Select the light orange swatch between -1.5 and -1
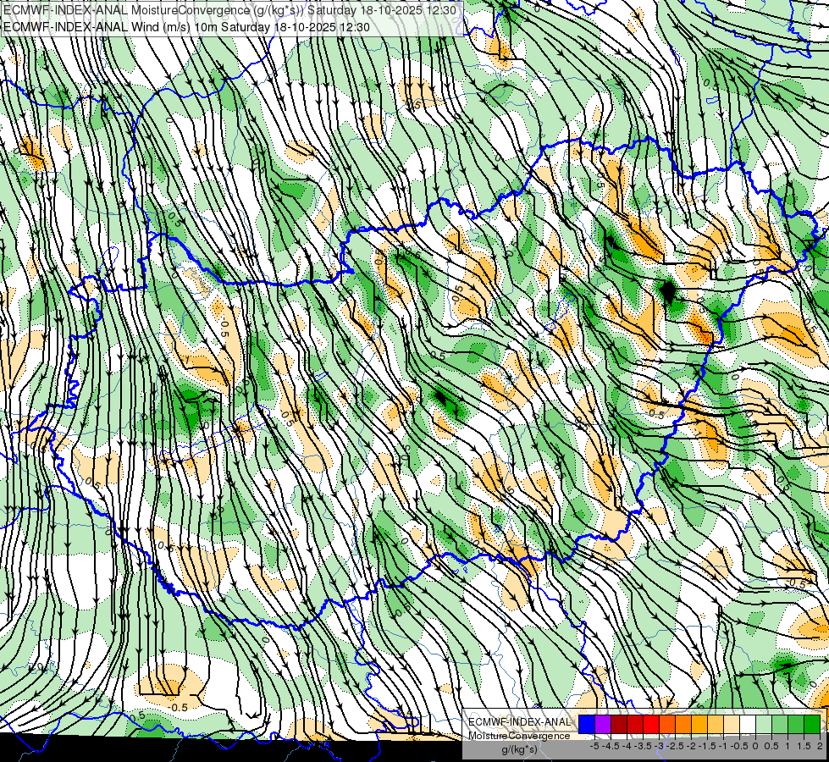The width and height of the screenshot is (829, 762). pos(716,725)
